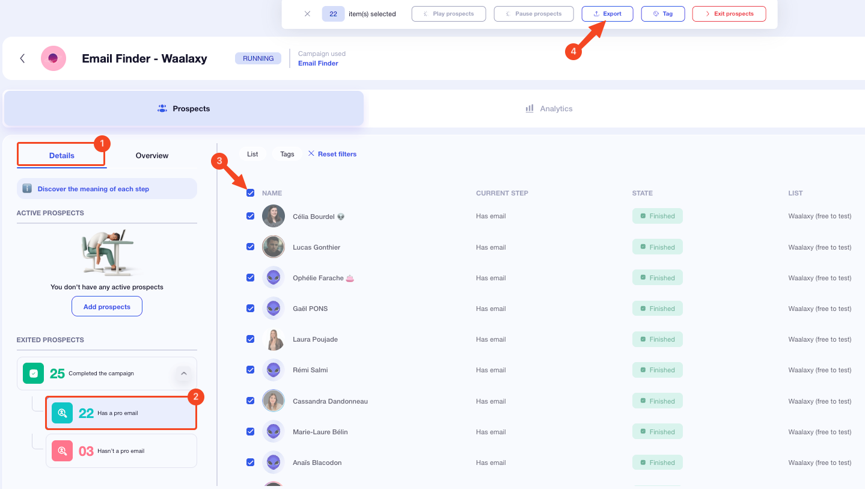Uncheck Célia Bourdel's row checkbox

(251, 216)
